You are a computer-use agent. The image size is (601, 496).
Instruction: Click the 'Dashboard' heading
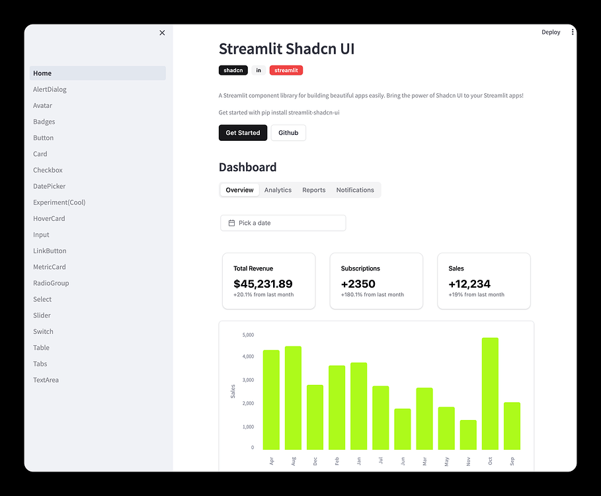pos(247,167)
